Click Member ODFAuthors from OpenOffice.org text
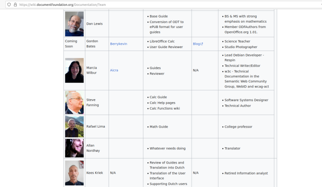This screenshot has height=187, width=322. [245, 29]
